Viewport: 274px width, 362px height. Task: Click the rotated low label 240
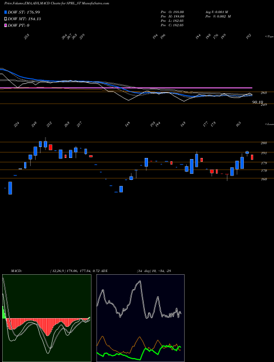(34, 125)
